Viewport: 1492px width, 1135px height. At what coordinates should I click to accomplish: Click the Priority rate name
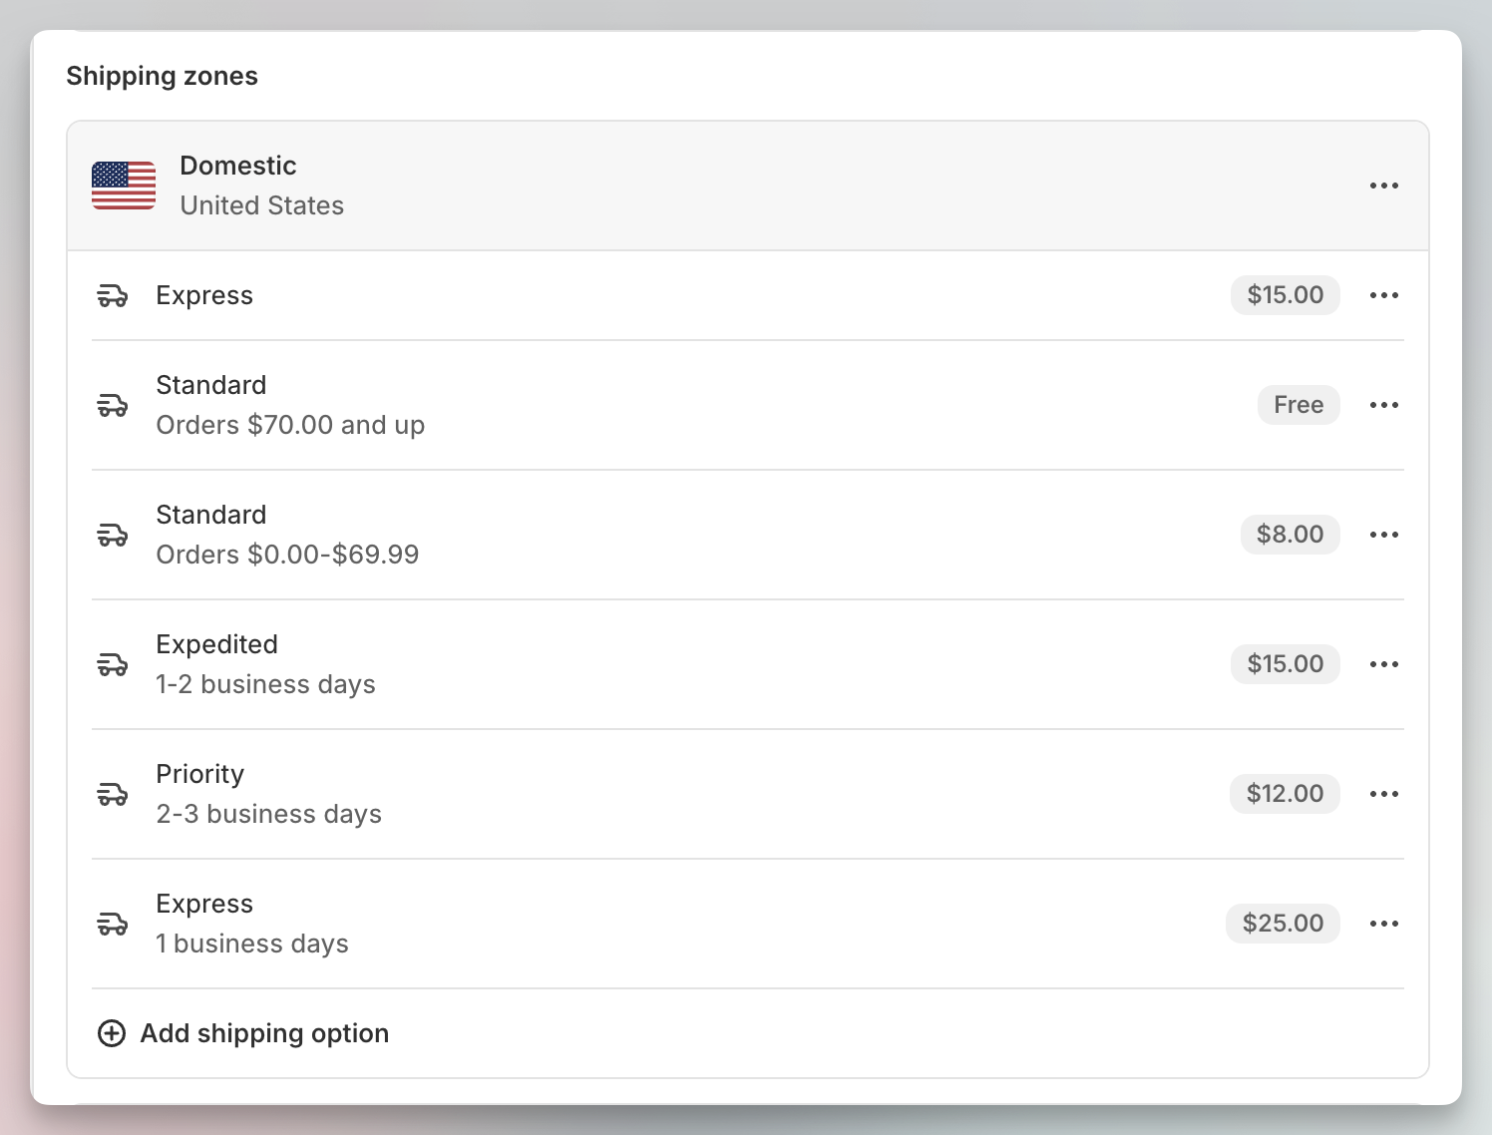click(x=199, y=775)
